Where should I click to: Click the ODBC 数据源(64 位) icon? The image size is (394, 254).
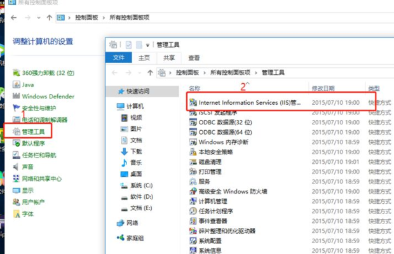tap(193, 132)
